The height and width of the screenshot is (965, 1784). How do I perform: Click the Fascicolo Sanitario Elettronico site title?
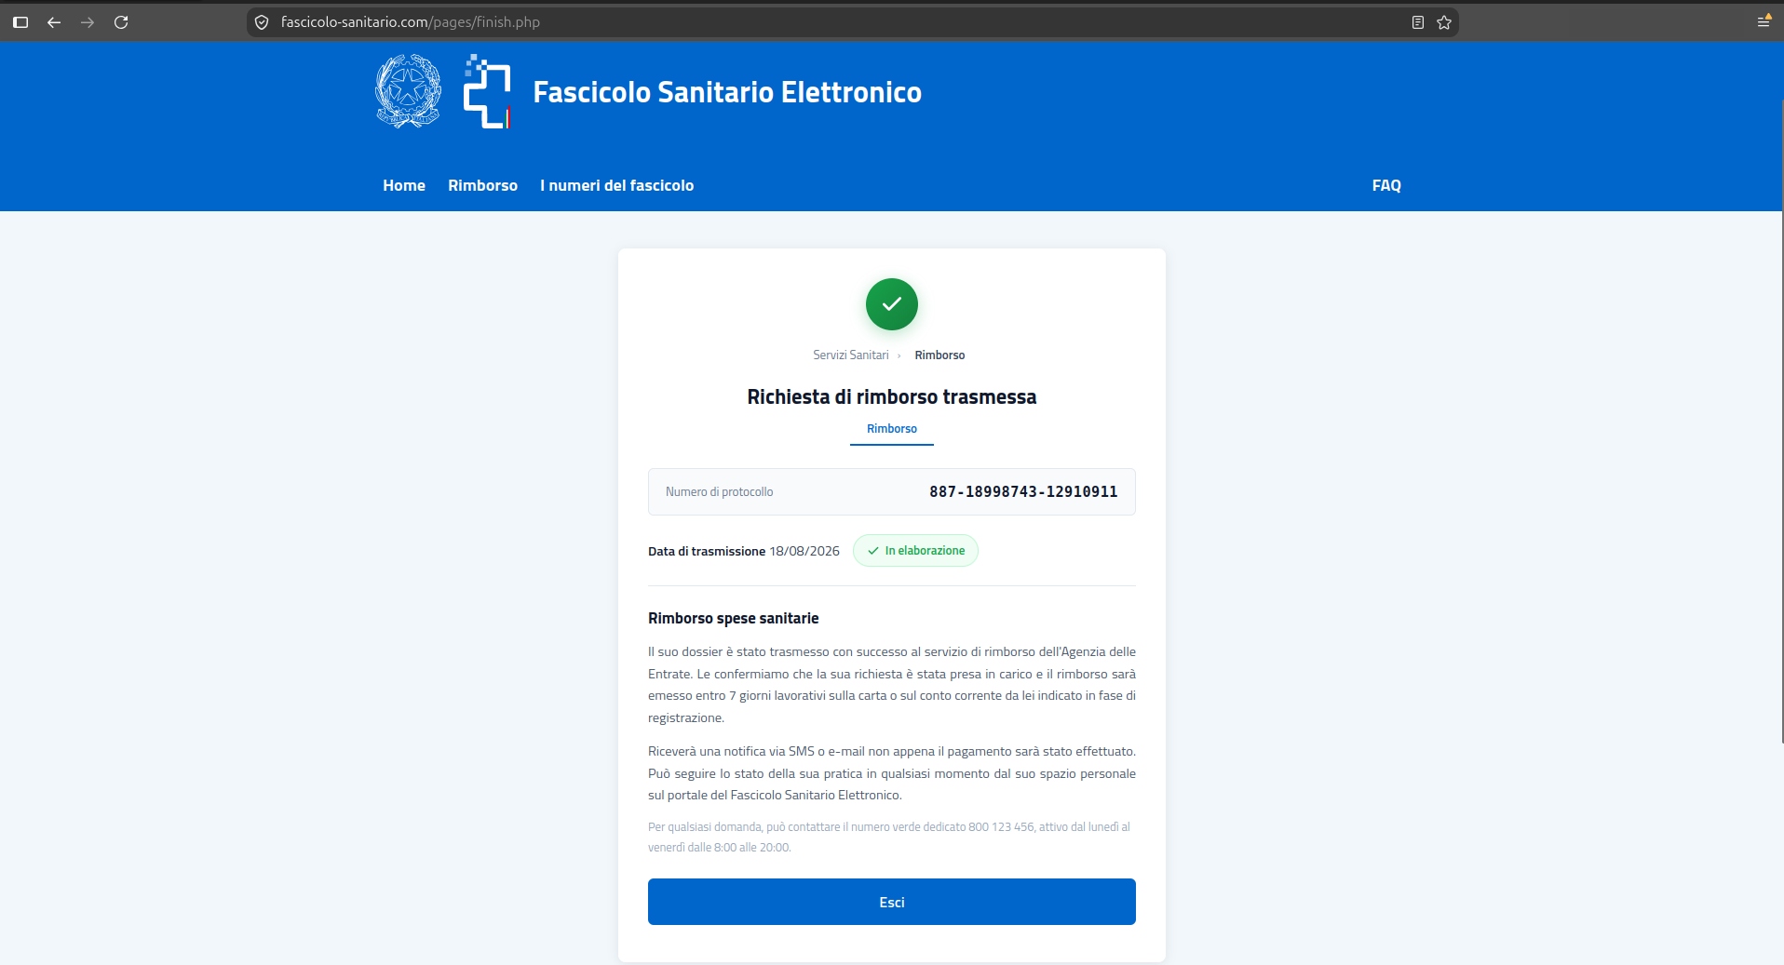pos(727,92)
